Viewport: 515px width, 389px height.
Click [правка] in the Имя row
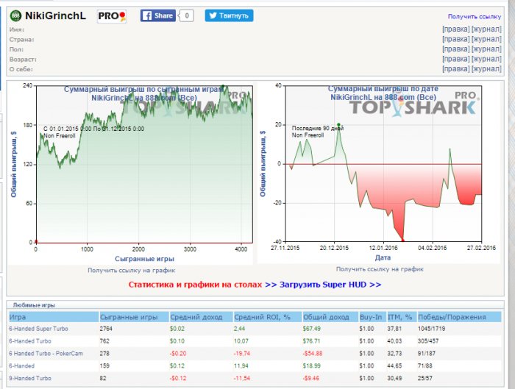[456, 29]
